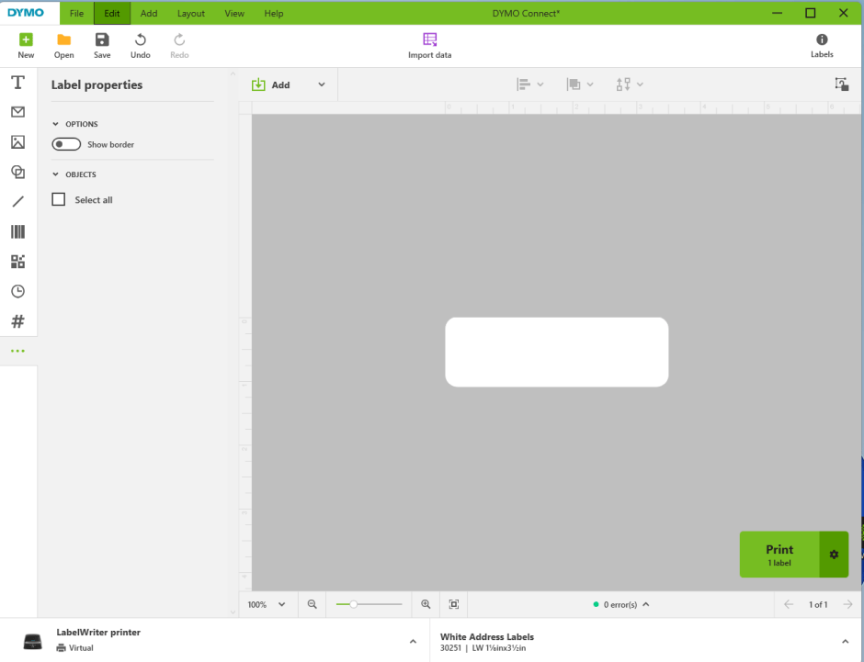Open the Layout menu
Screen dimensions: 864x662
[x=191, y=13]
